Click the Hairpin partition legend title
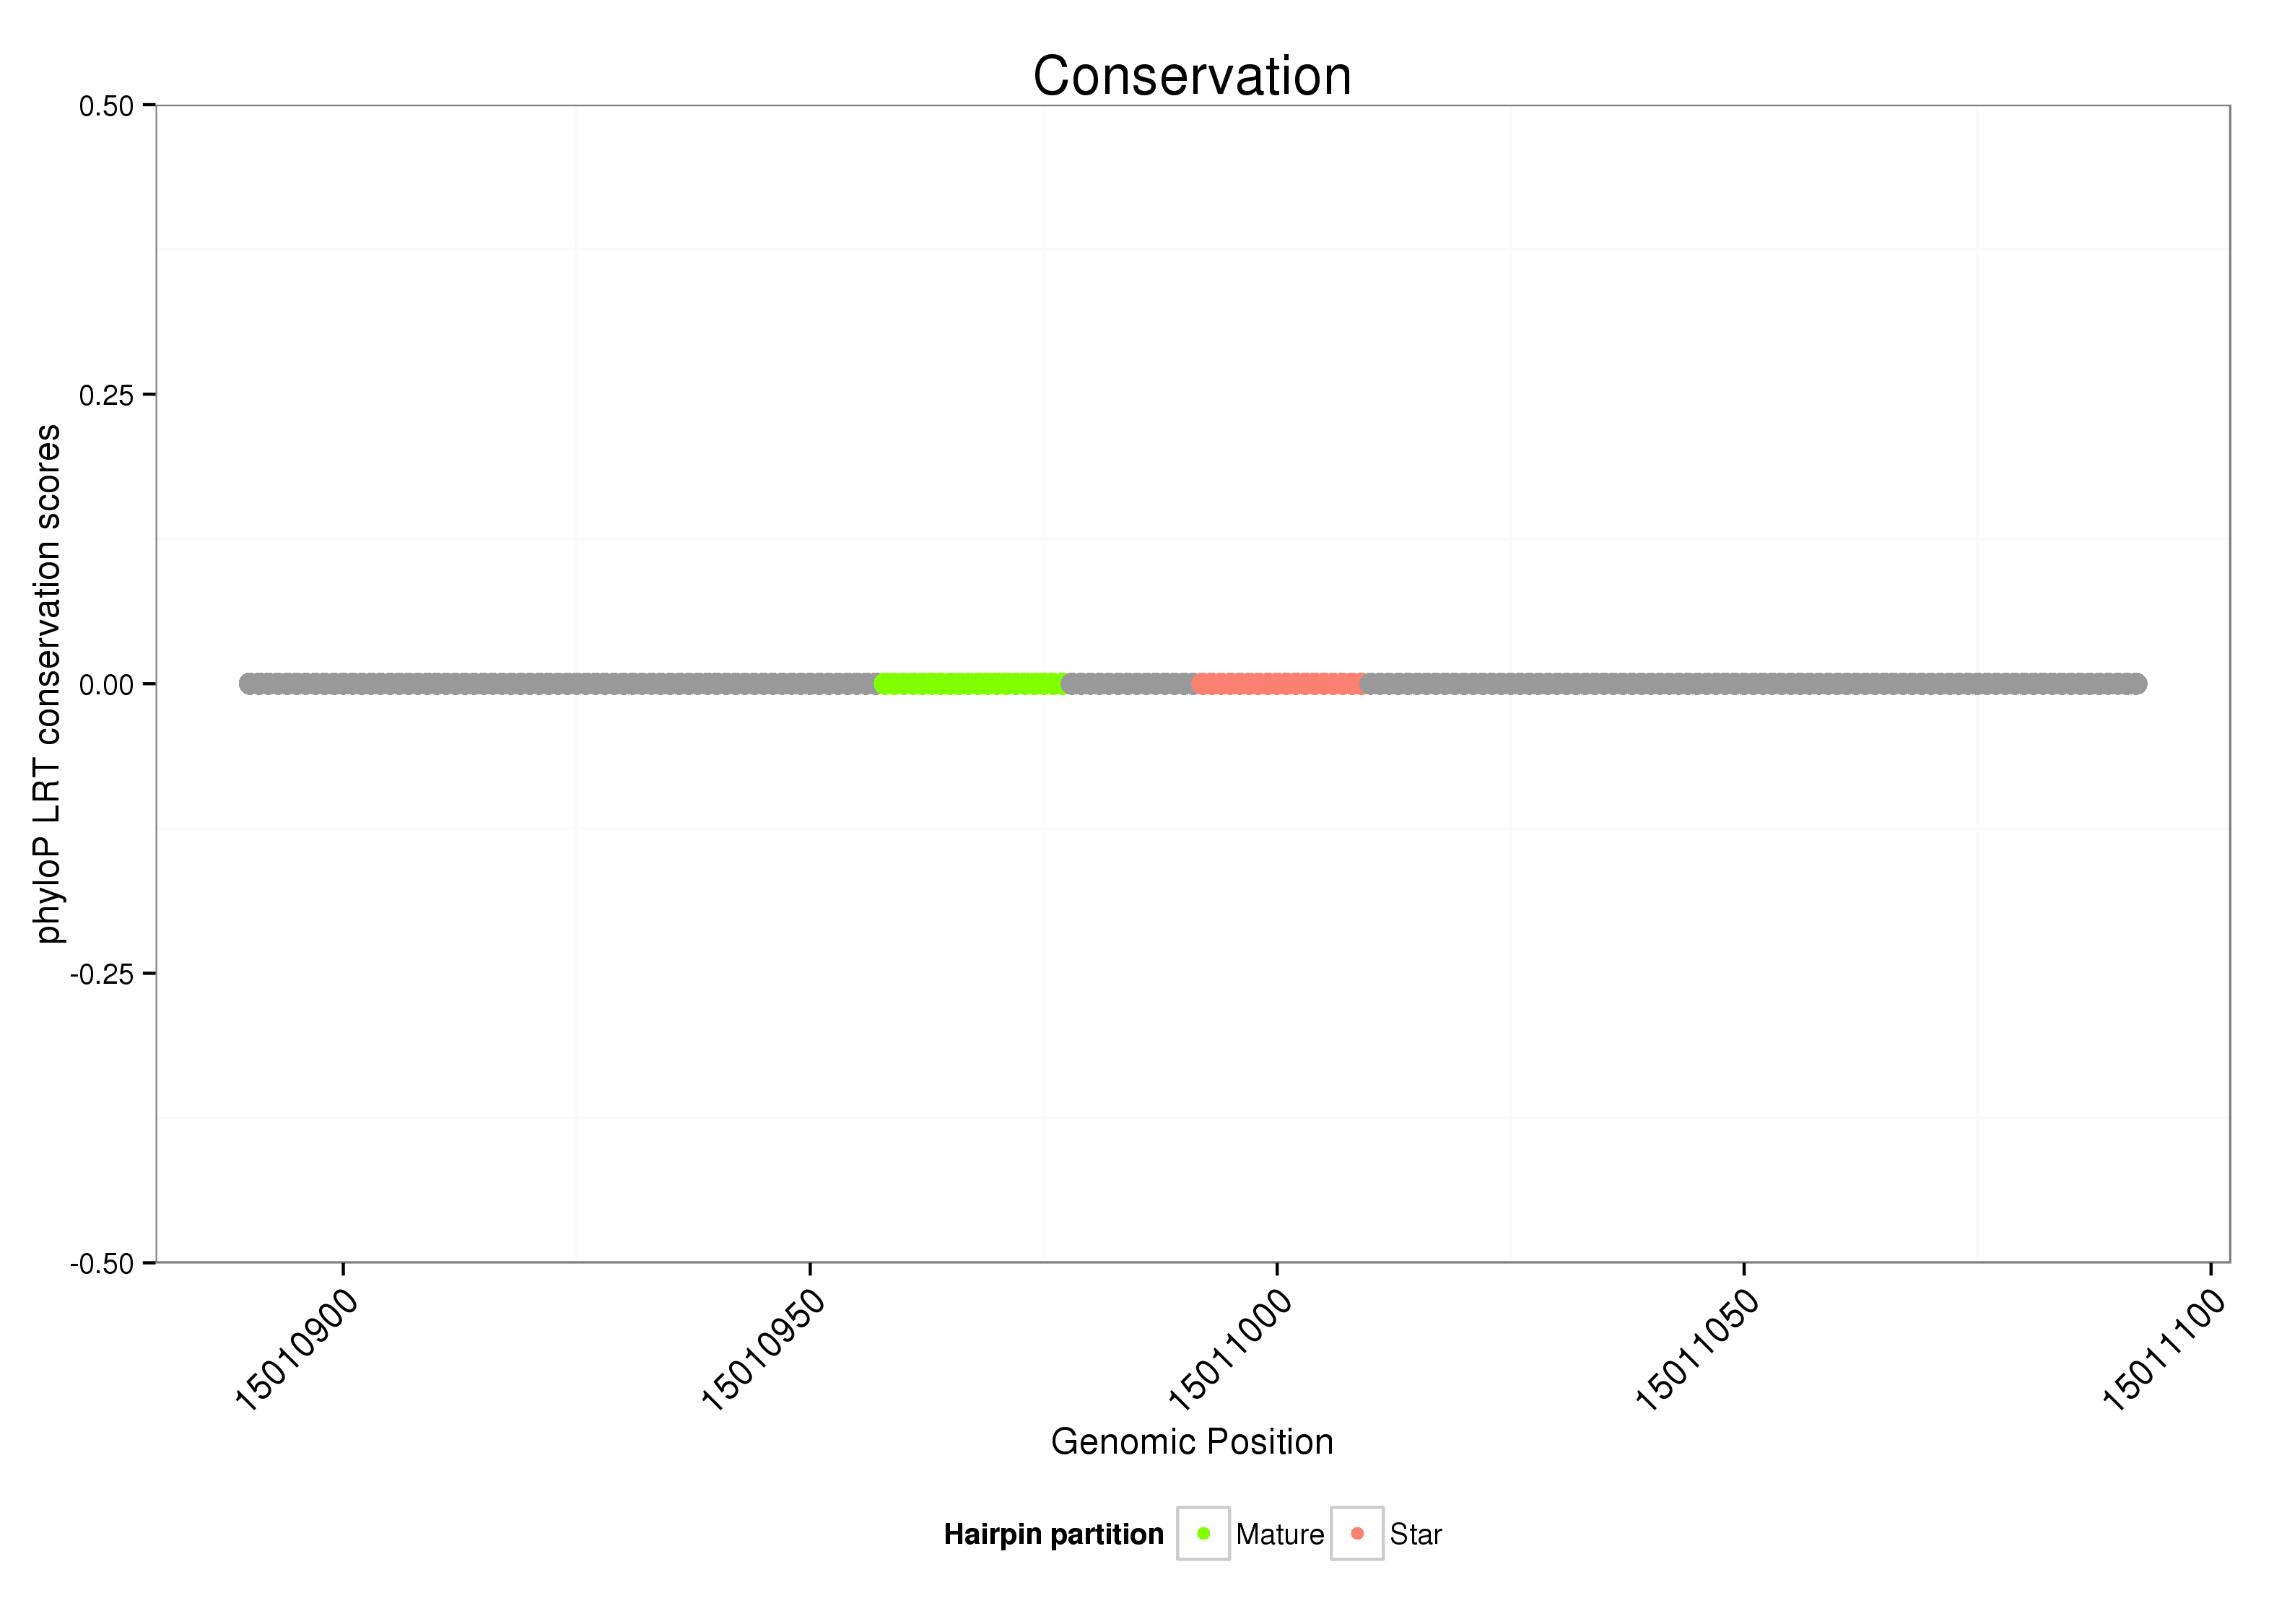The height and width of the screenshot is (1624, 2274). (1053, 1534)
